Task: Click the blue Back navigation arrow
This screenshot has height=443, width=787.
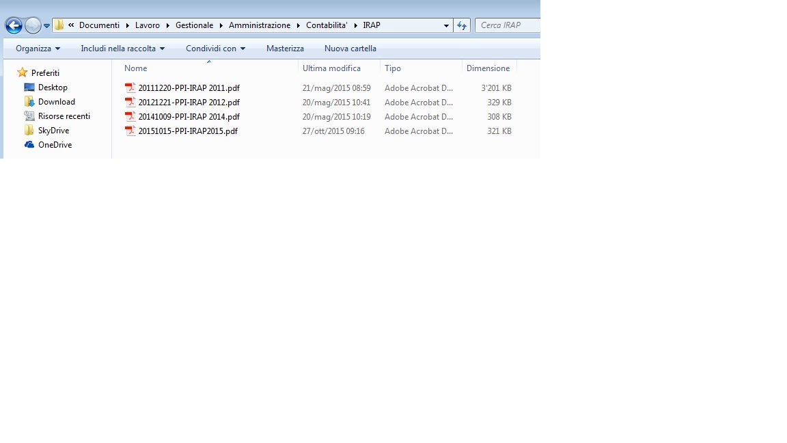Action: (x=14, y=26)
